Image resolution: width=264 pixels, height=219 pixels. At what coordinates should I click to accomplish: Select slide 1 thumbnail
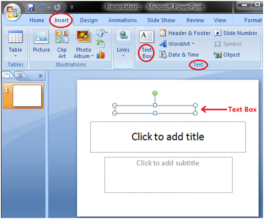click(24, 96)
